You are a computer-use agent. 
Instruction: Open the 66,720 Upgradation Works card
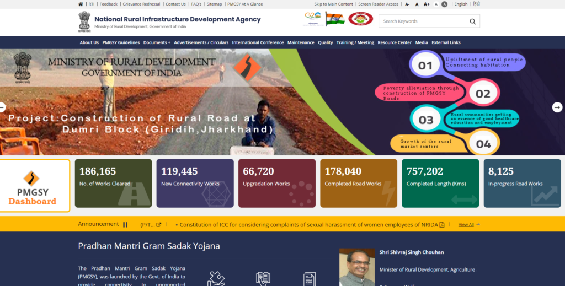(277, 183)
